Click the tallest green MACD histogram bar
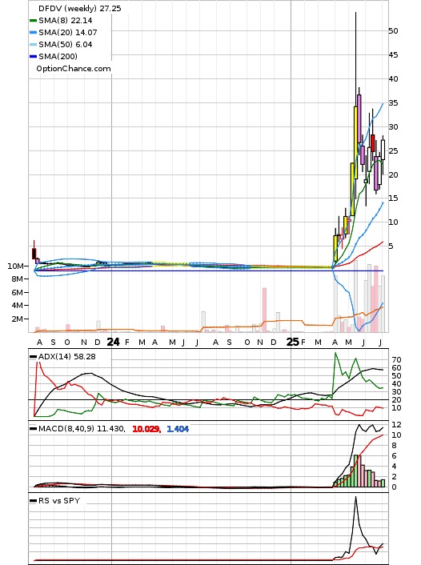The image size is (421, 565). (355, 471)
